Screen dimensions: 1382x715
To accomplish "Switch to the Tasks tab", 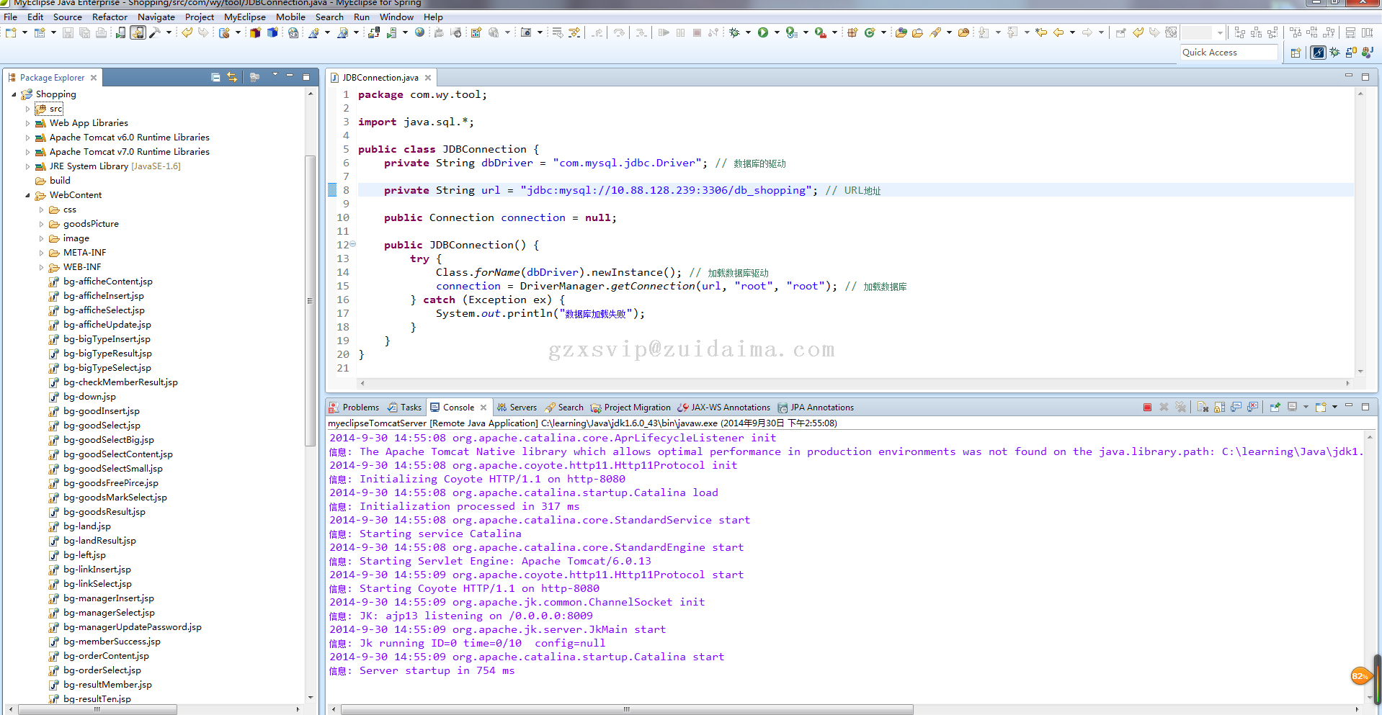I will (x=404, y=408).
